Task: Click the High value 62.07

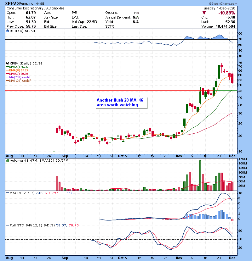Action: point(31,17)
